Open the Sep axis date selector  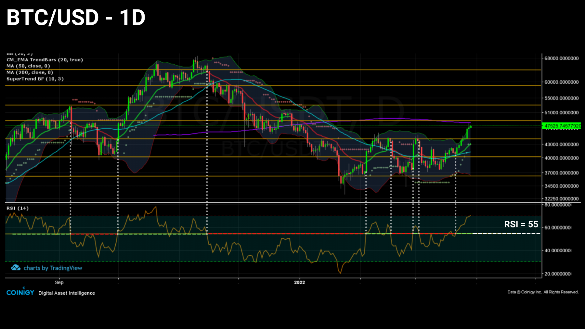[59, 282]
